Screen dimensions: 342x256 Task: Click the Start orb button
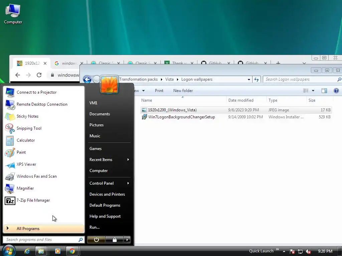point(9,251)
